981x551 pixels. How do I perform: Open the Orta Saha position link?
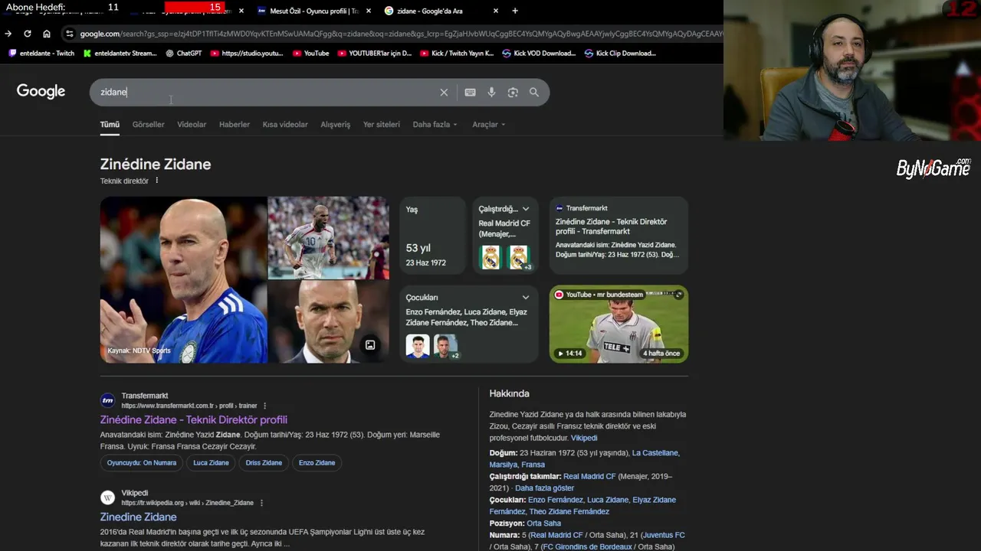point(543,523)
